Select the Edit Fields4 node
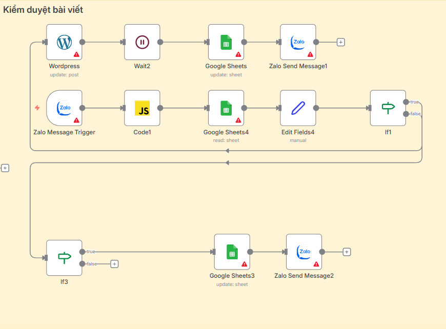 pyautogui.click(x=298, y=108)
